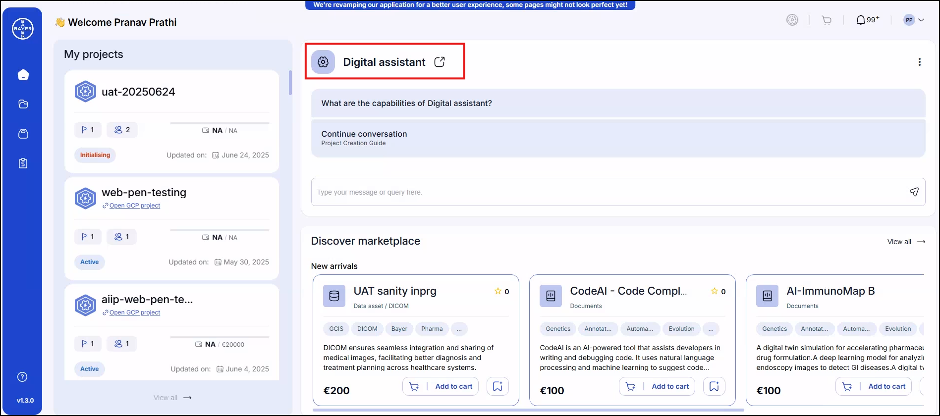The image size is (940, 416).
Task: Click the members badge on web-pen-testing
Action: pyautogui.click(x=121, y=237)
